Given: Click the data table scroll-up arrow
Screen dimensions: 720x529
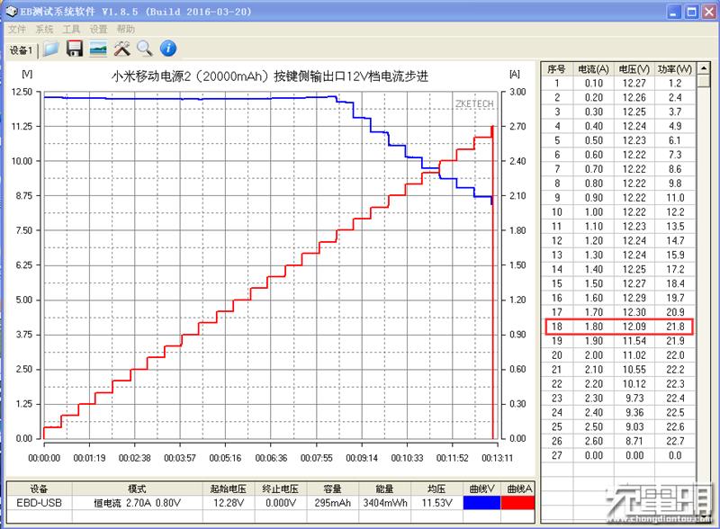Looking at the screenshot, I should click(704, 68).
